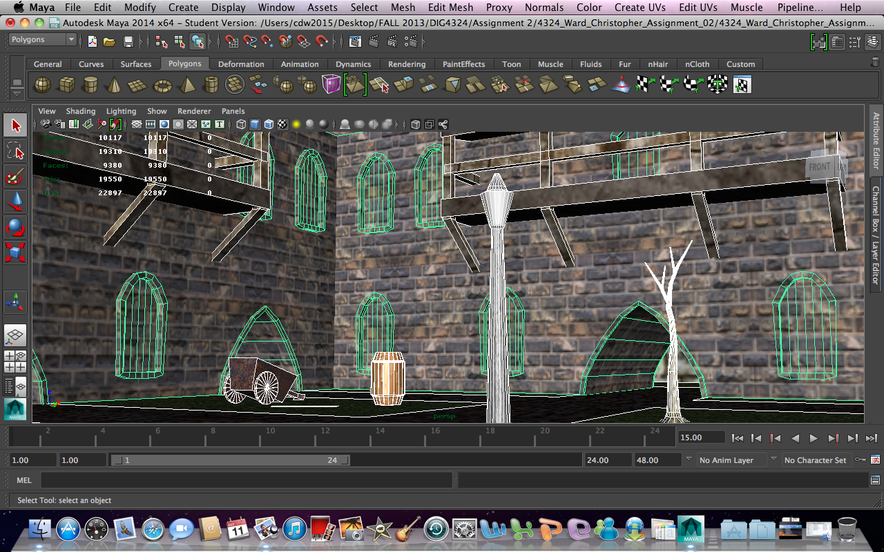This screenshot has width=884, height=552.
Task: Create a polygon cylinder from the shelf
Action: coord(90,85)
